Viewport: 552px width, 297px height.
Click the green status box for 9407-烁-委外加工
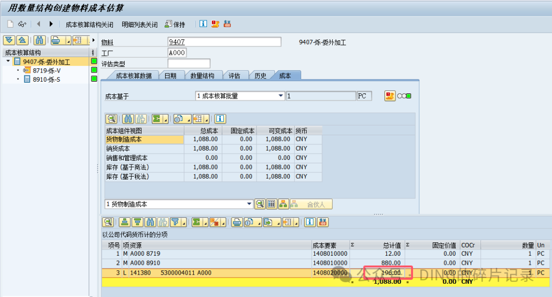point(94,61)
